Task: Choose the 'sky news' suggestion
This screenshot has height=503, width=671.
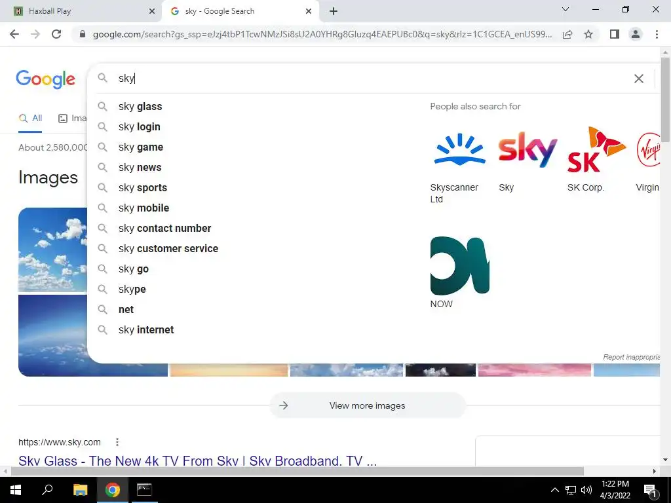Action: [x=140, y=167]
